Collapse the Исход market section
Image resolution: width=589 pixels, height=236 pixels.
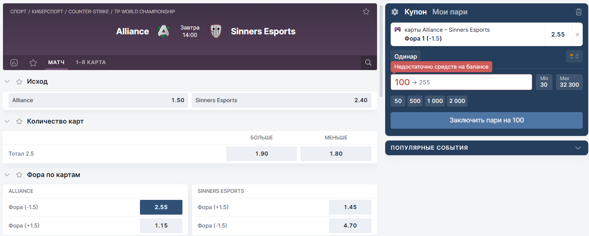point(7,81)
